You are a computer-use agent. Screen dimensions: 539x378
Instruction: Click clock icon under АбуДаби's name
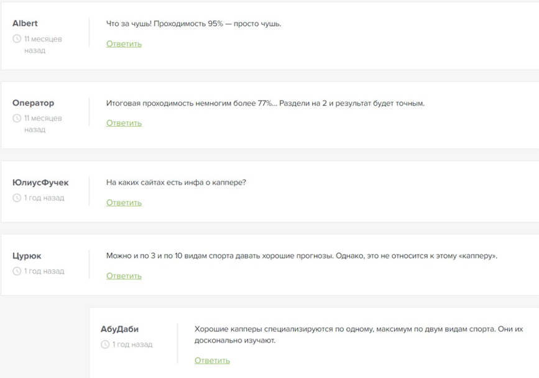pos(105,344)
